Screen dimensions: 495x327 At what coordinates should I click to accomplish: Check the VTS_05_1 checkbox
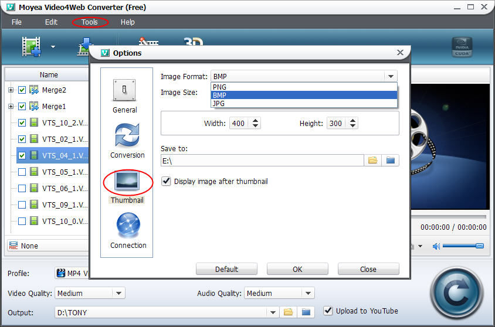click(x=22, y=172)
